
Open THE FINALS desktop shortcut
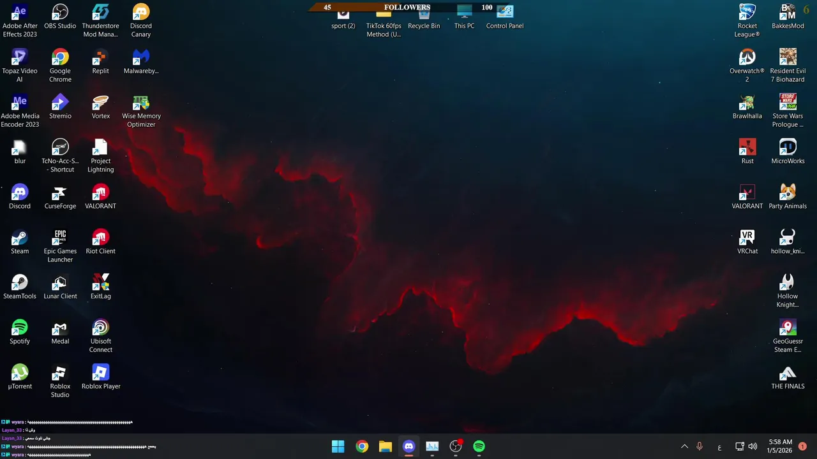788,377
